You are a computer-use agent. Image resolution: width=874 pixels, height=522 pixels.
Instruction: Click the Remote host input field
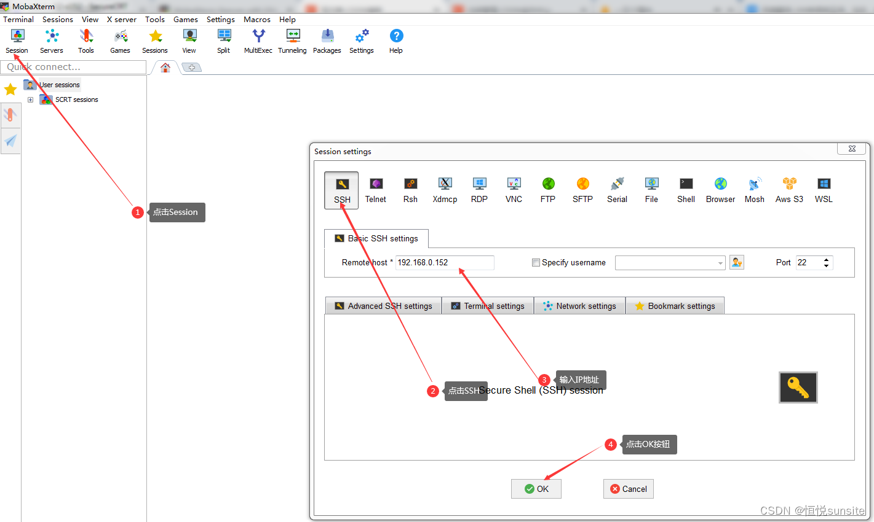(x=444, y=263)
